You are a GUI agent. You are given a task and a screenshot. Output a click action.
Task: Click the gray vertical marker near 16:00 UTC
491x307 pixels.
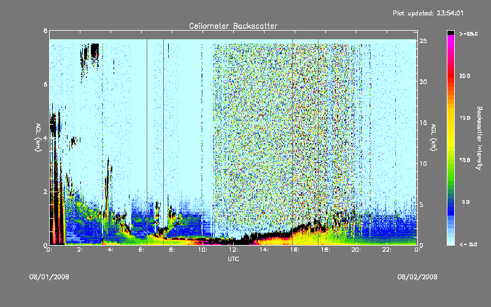pos(293,142)
